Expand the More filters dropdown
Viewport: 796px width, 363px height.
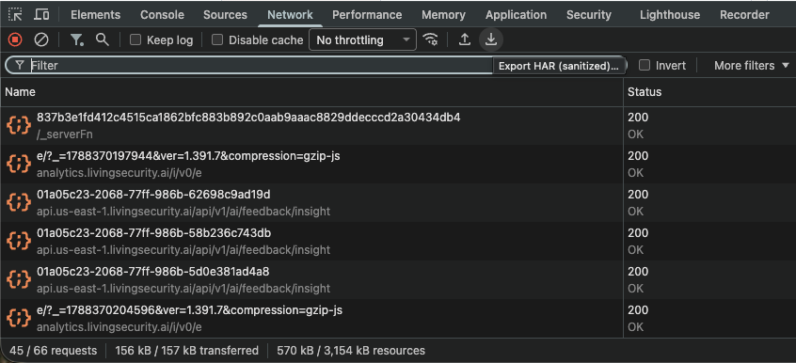752,66
